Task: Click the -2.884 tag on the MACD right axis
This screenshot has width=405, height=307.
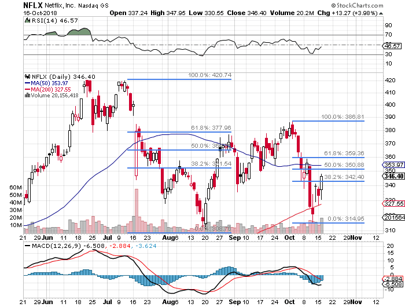Action: pyautogui.click(x=392, y=279)
